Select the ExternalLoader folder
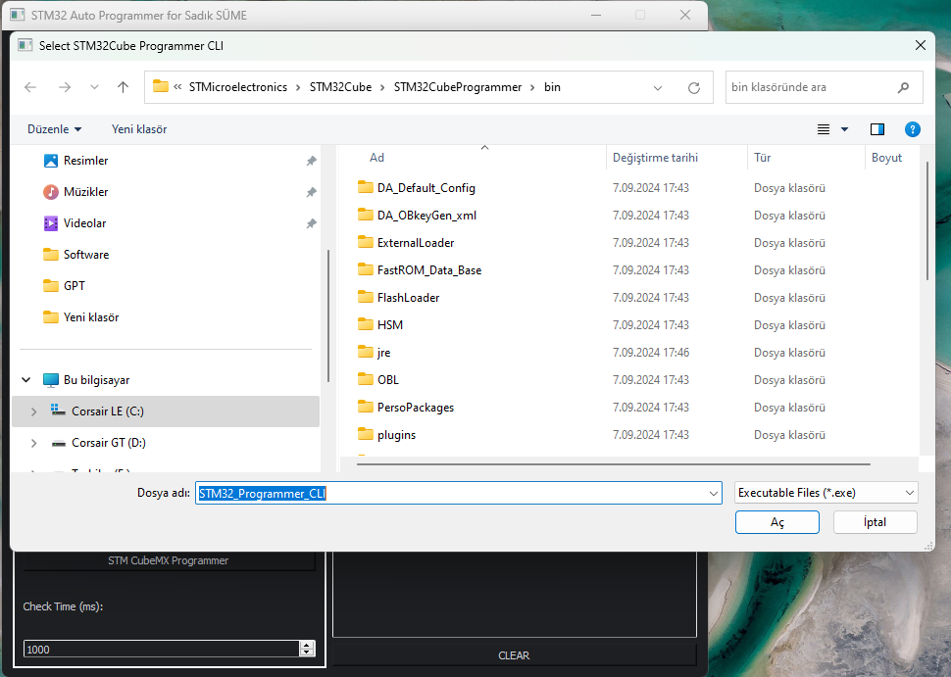Image resolution: width=951 pixels, height=677 pixels. click(x=416, y=243)
